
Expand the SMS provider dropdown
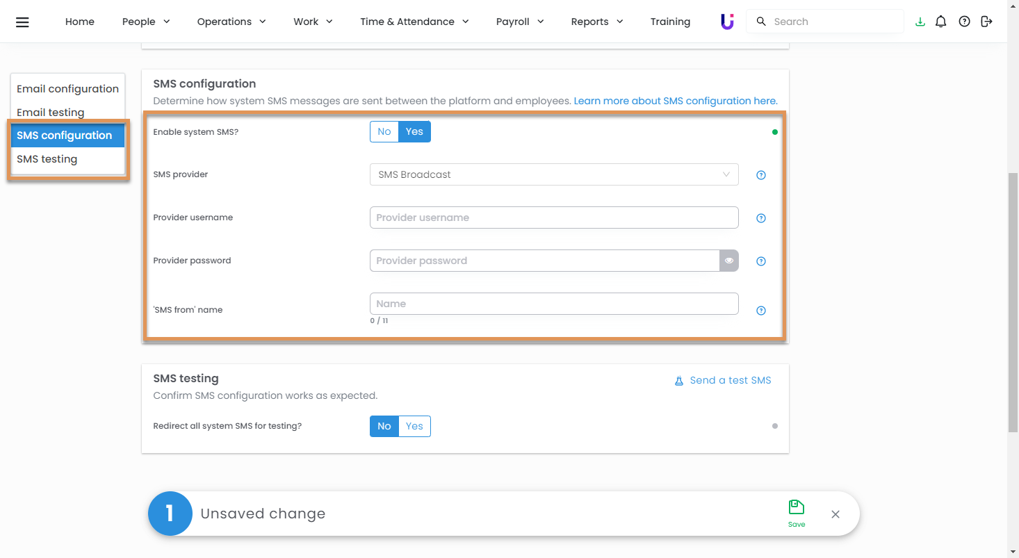point(553,174)
